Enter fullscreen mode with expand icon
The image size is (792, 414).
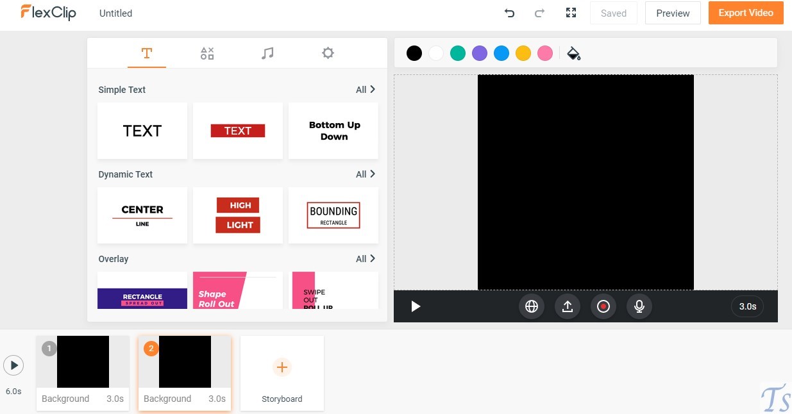point(571,13)
